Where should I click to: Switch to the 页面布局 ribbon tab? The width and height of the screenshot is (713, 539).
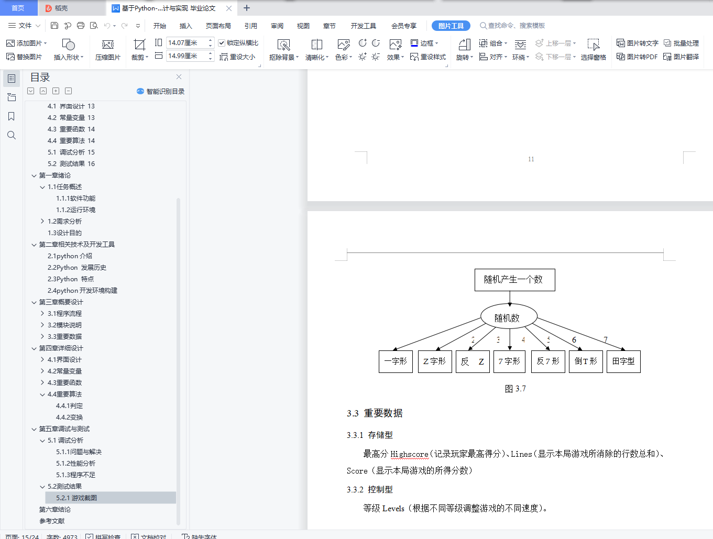tap(218, 26)
